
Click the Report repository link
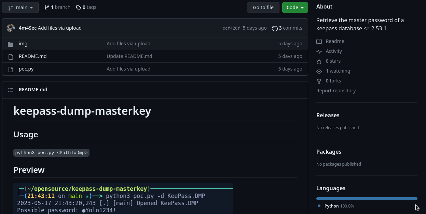[x=336, y=91]
